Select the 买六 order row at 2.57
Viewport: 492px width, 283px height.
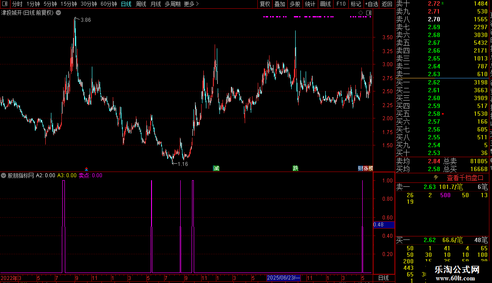point(442,121)
